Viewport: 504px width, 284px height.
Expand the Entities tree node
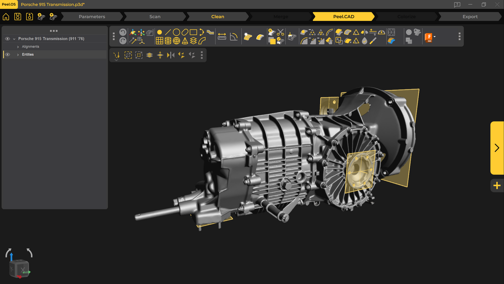18,55
